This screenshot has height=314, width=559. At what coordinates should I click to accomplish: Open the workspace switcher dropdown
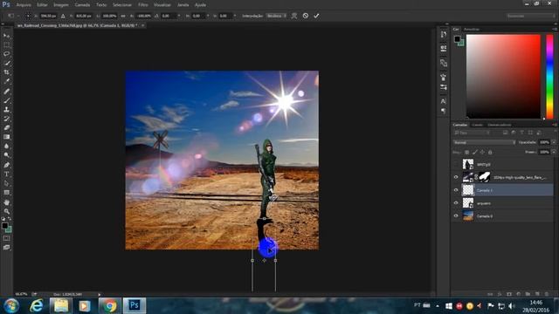click(x=530, y=16)
